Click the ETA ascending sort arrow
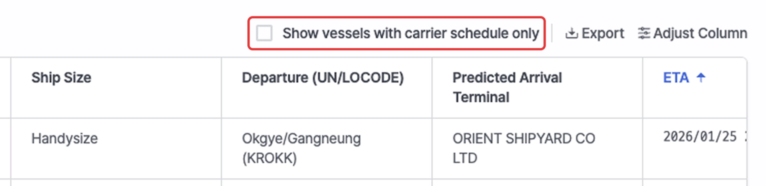The image size is (766, 186). 701,78
